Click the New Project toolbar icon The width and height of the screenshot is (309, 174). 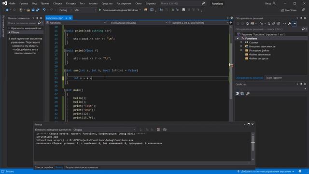pos(21,10)
